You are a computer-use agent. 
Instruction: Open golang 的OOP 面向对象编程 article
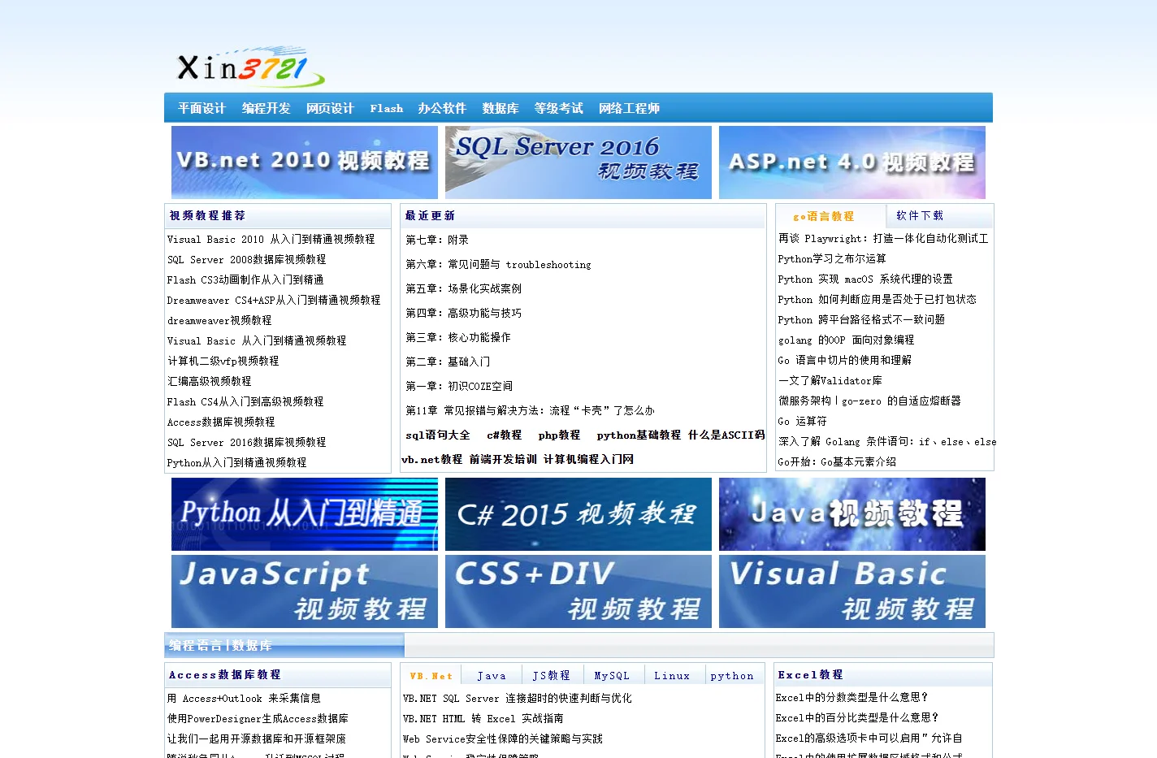(846, 340)
